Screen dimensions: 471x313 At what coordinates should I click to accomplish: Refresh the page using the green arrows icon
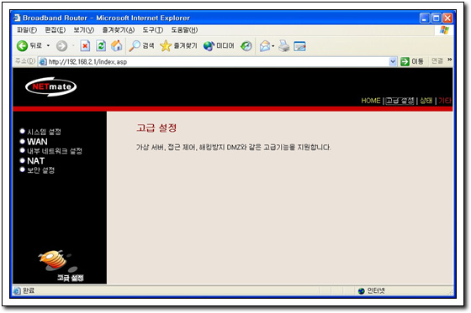click(101, 46)
